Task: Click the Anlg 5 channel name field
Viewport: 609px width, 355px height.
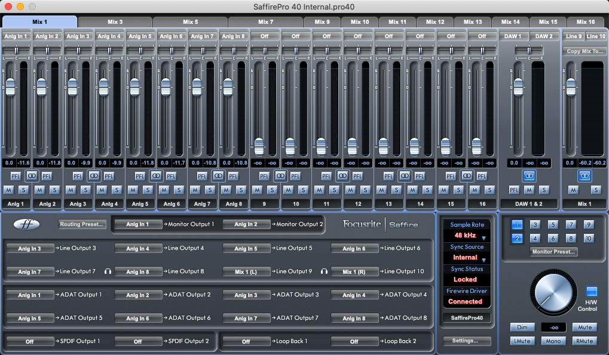Action: click(140, 204)
